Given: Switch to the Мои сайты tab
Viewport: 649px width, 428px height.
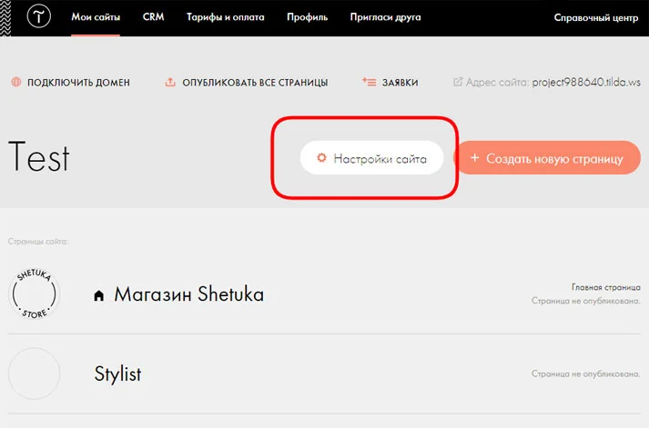Looking at the screenshot, I should (96, 18).
